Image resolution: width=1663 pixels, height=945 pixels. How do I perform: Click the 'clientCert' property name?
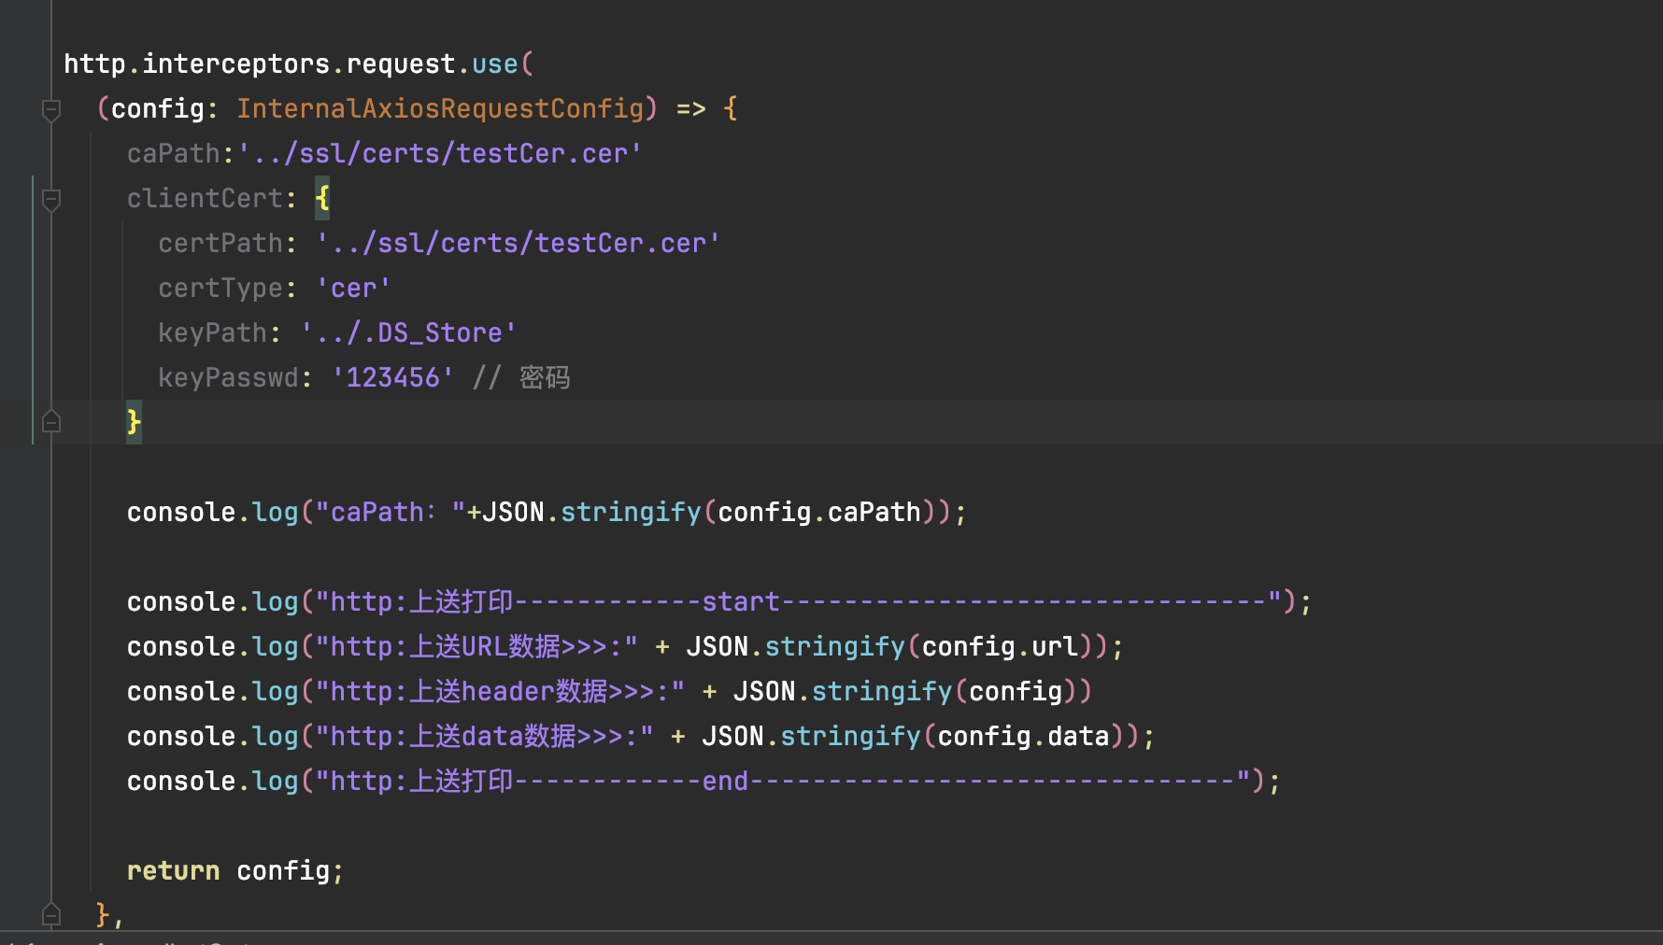[x=205, y=198]
